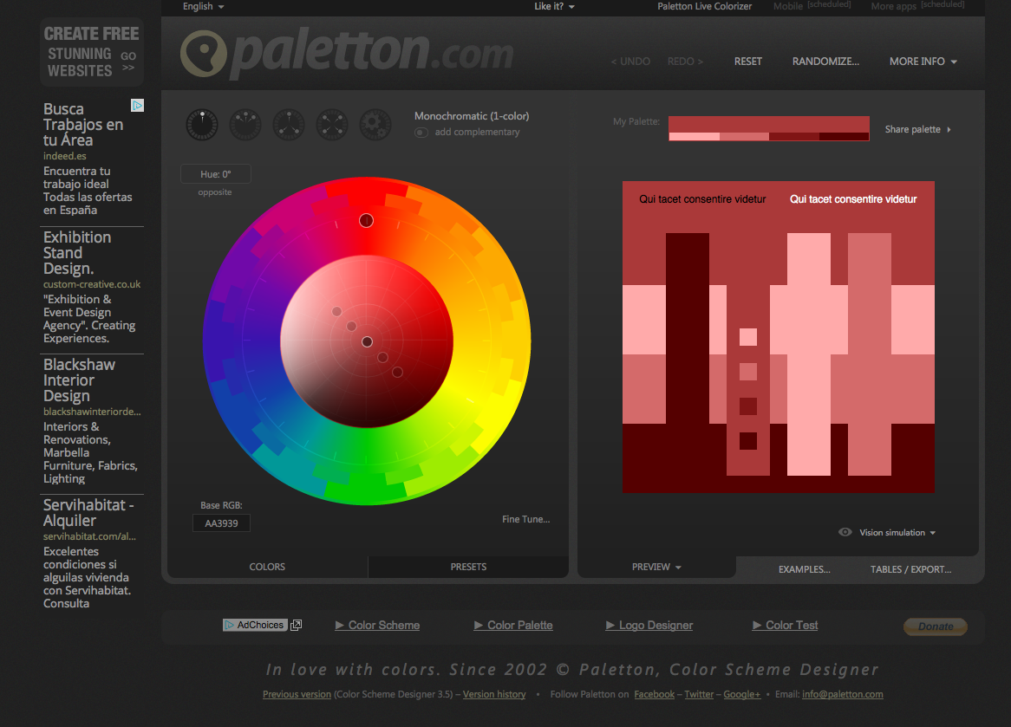Open the English language dropdown
This screenshot has height=727, width=1011.
point(201,6)
